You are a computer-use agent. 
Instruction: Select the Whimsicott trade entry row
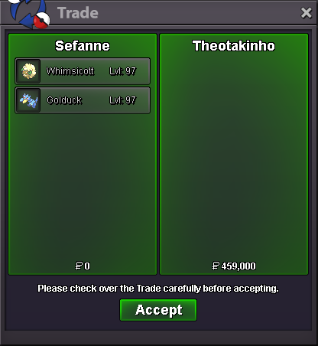tap(83, 71)
